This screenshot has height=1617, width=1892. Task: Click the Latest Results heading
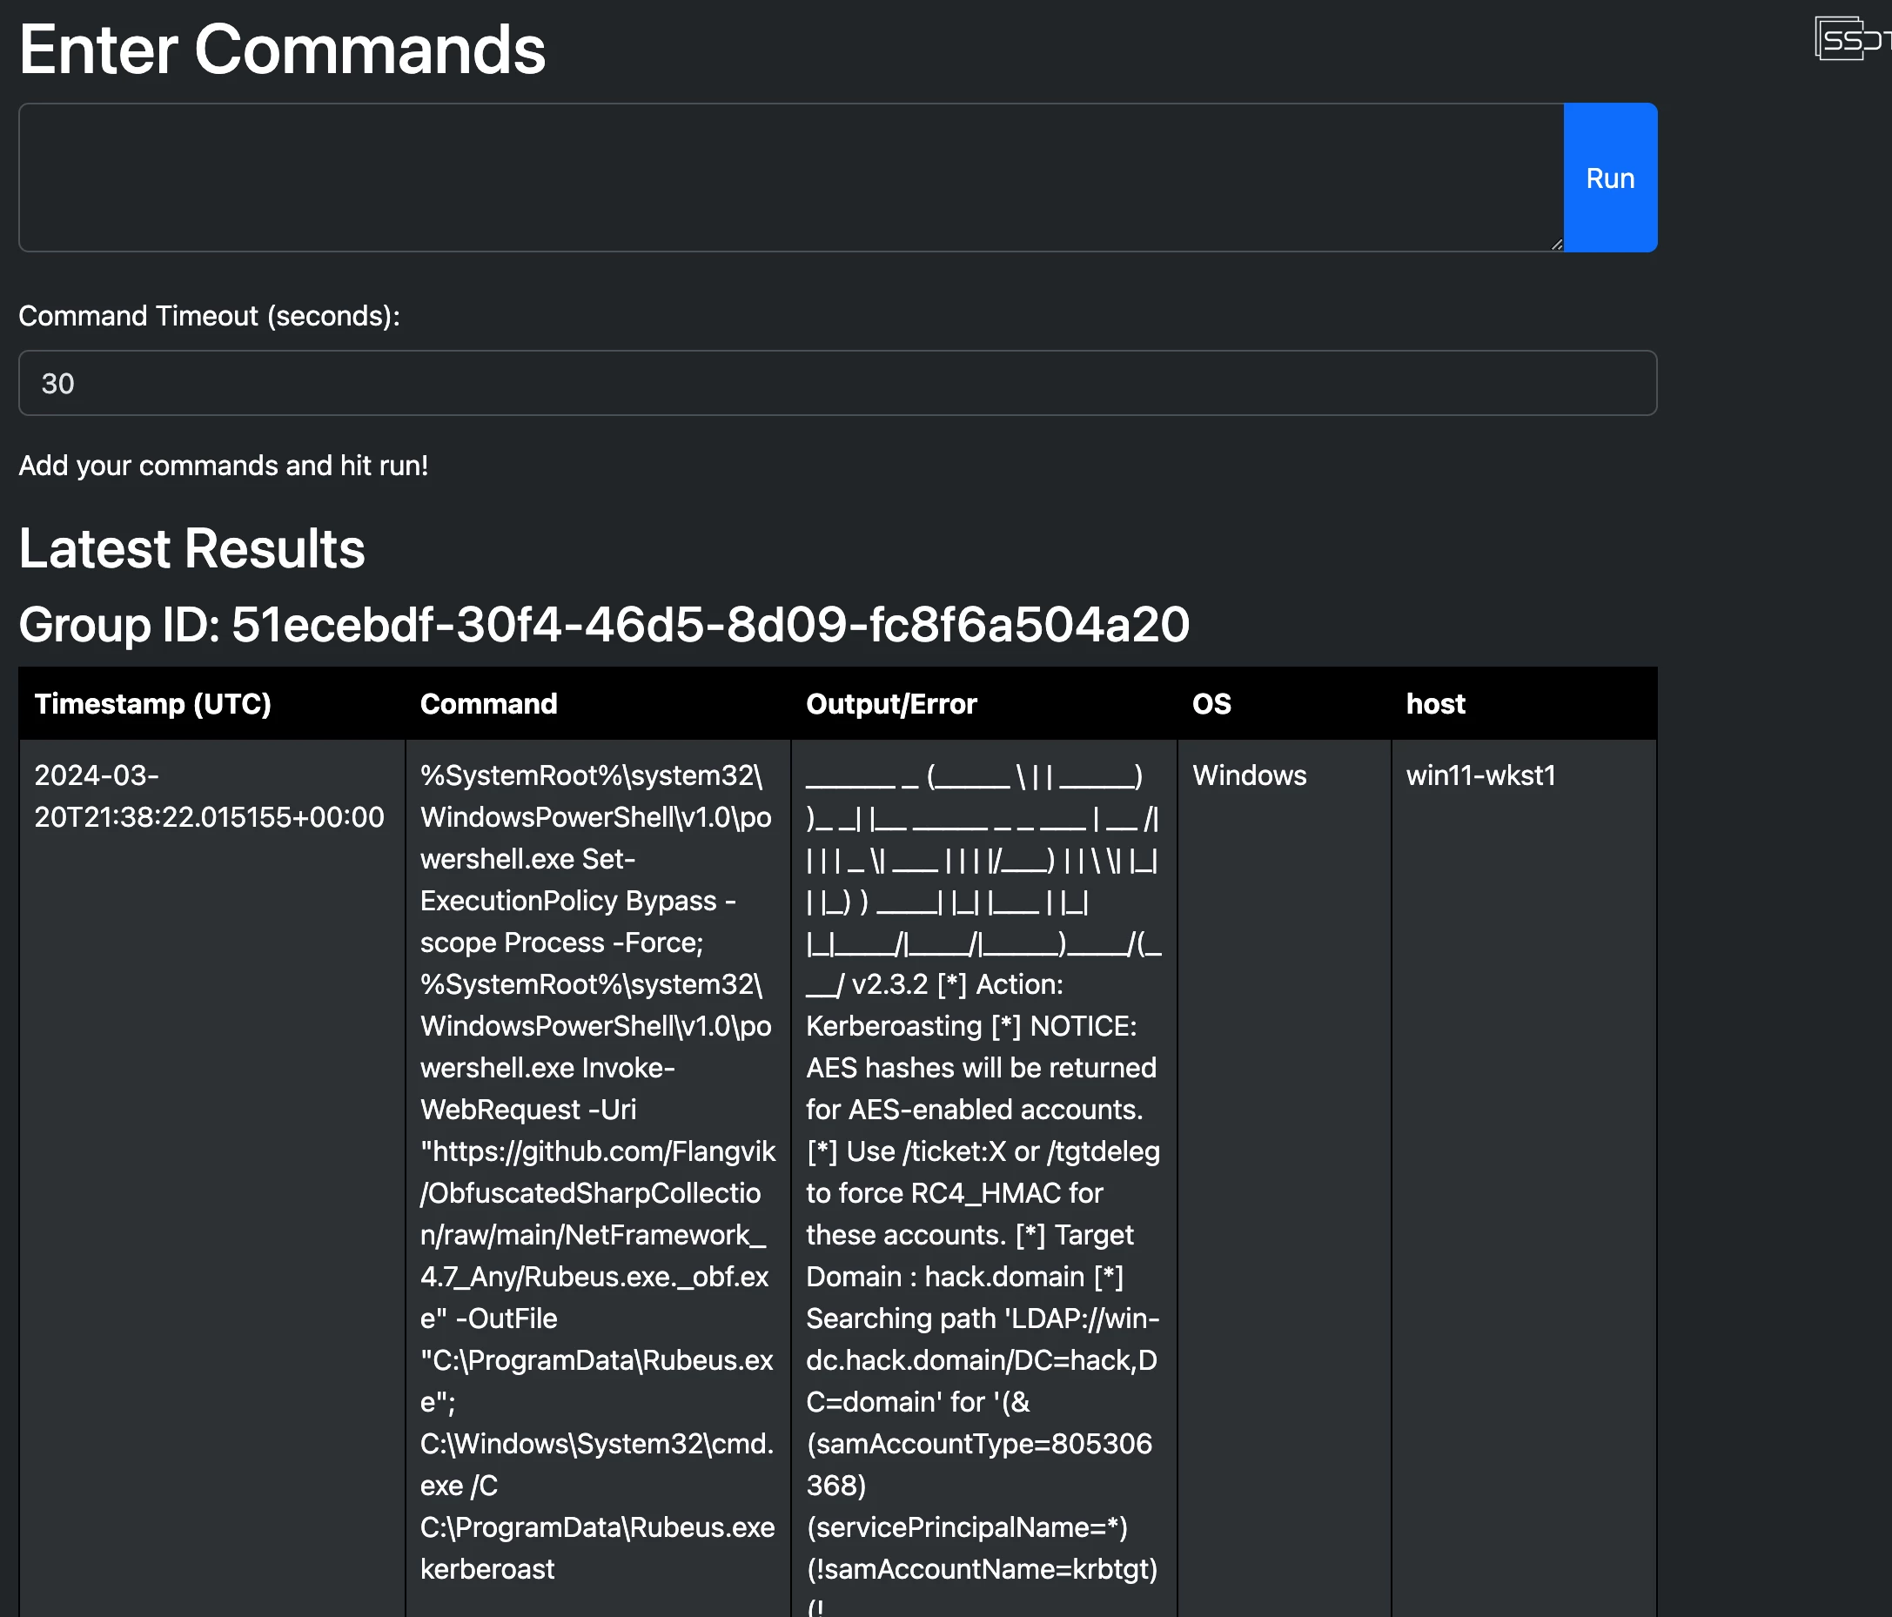click(191, 549)
